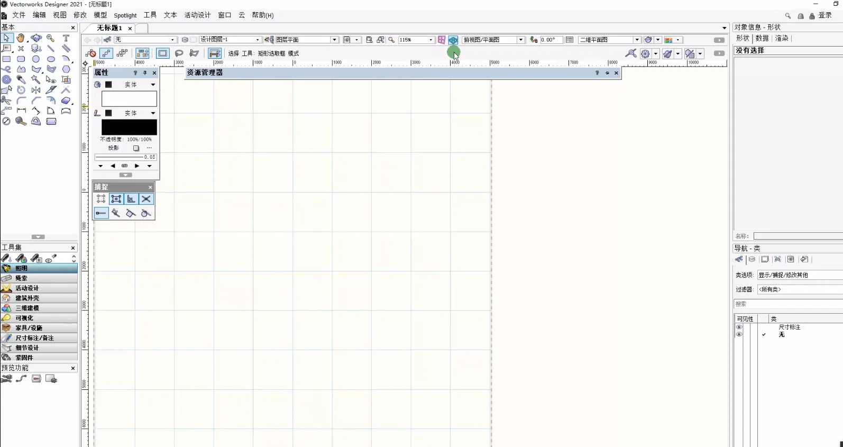Select the Mirror tool

point(36,90)
